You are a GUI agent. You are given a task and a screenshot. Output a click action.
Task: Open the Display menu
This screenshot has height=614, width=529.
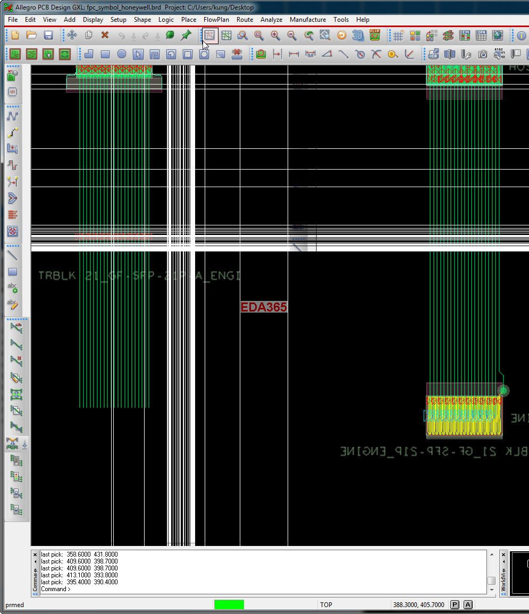click(93, 20)
